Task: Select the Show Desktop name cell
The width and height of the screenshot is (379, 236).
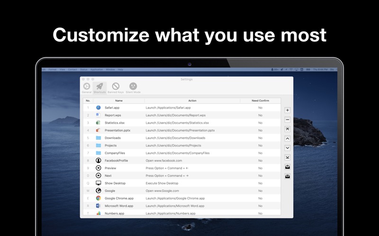Action: click(115, 183)
